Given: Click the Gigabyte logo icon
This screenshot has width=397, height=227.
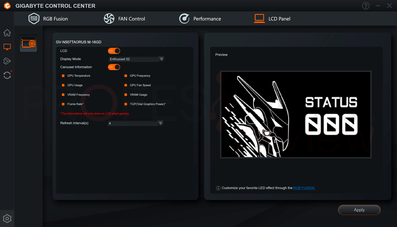Looking at the screenshot, I should [7, 5].
